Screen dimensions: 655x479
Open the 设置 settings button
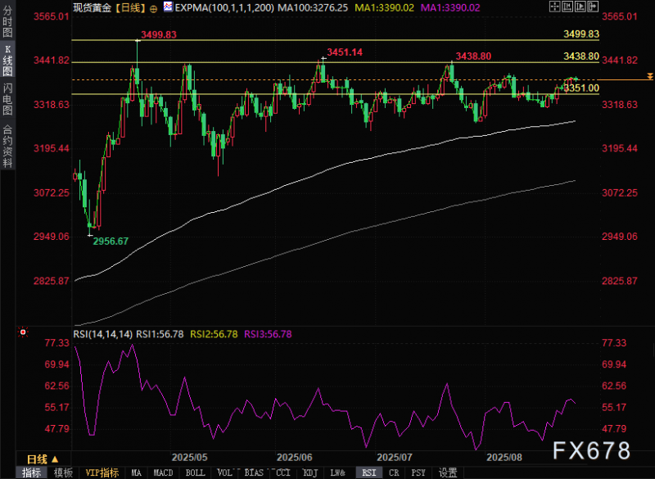tap(448, 472)
